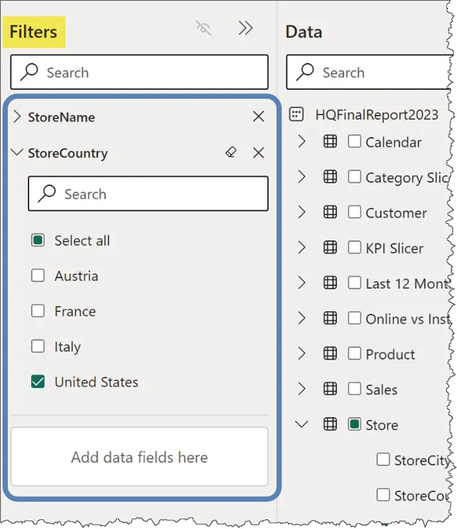Click the Product table icon
This screenshot has width=457, height=529.
[330, 354]
